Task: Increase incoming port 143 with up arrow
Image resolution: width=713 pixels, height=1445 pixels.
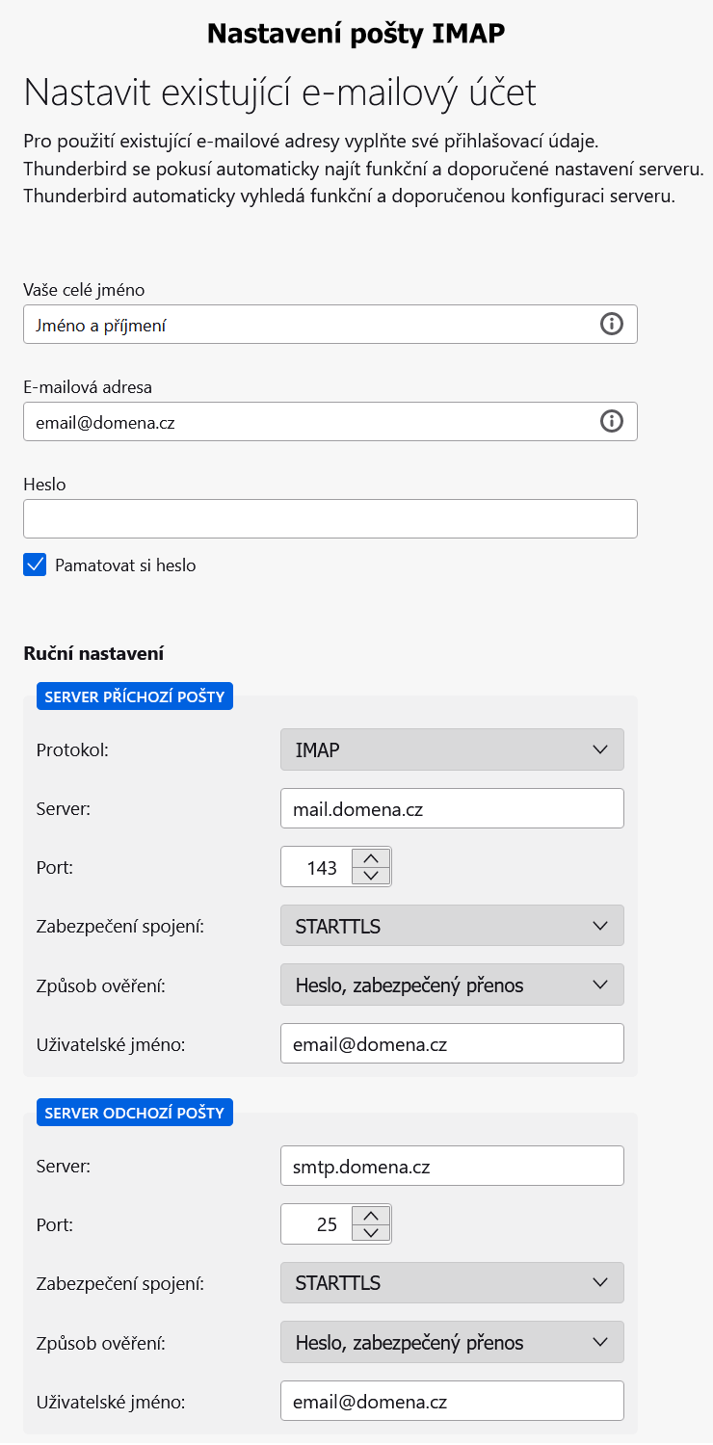Action: pos(372,857)
